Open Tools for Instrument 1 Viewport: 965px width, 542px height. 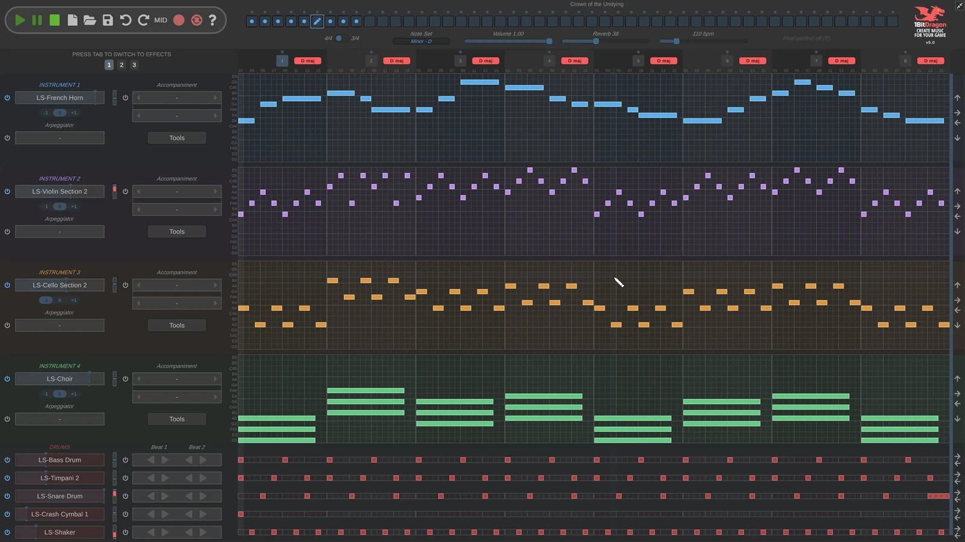(177, 138)
